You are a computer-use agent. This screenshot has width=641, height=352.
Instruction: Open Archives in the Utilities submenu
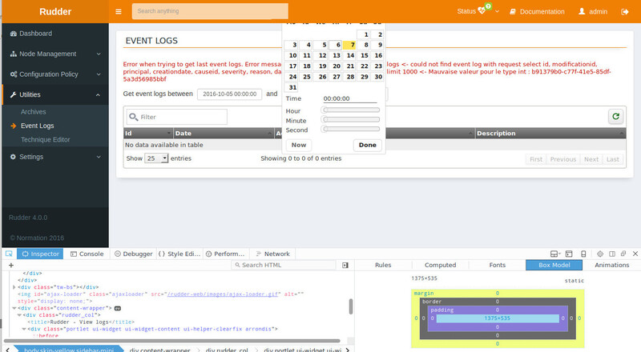(x=34, y=112)
